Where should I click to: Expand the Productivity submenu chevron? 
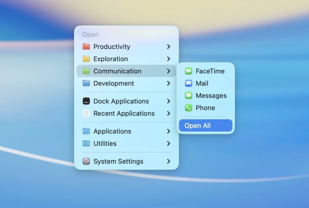169,47
